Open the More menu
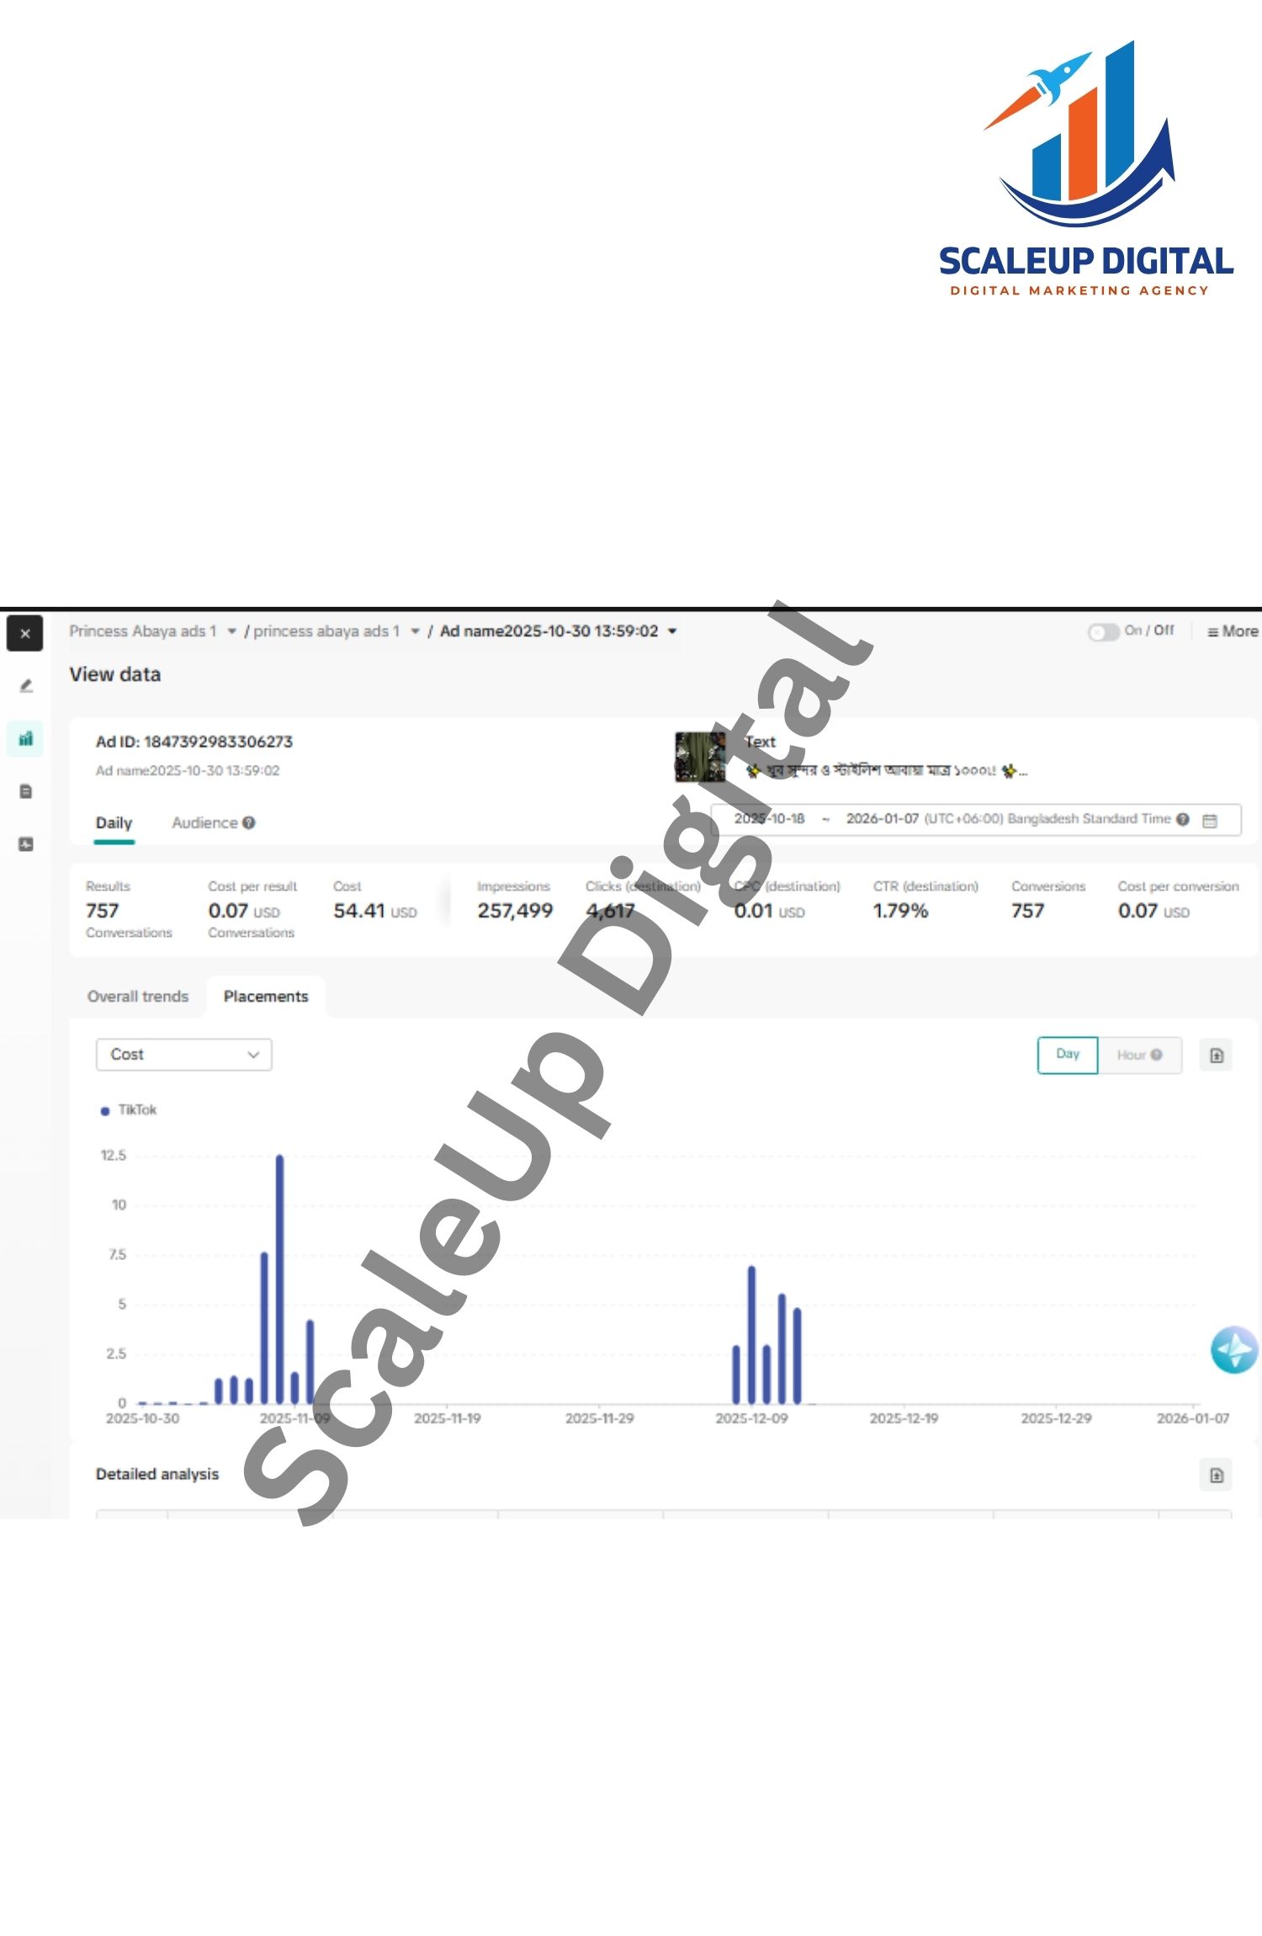Screen dimensions: 1262x1936 coord(1233,631)
